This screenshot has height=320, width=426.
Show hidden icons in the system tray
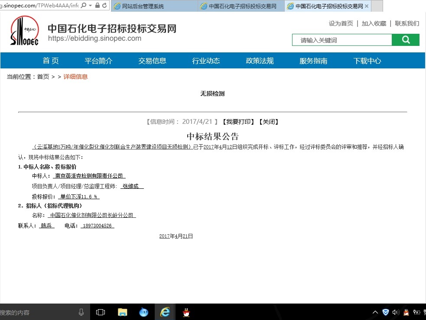[x=375, y=312]
